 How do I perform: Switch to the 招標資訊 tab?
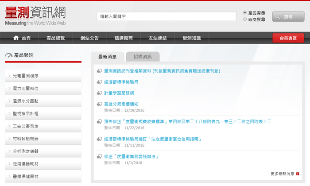(142, 57)
